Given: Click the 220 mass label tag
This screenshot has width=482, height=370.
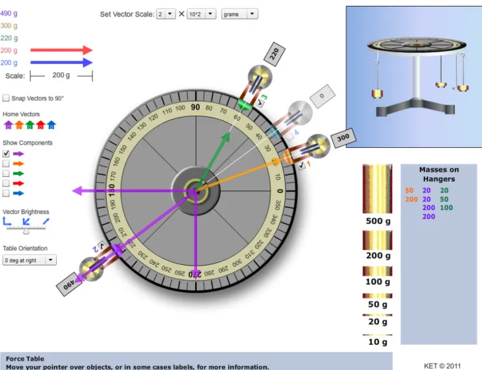Looking at the screenshot, I should coord(275,54).
